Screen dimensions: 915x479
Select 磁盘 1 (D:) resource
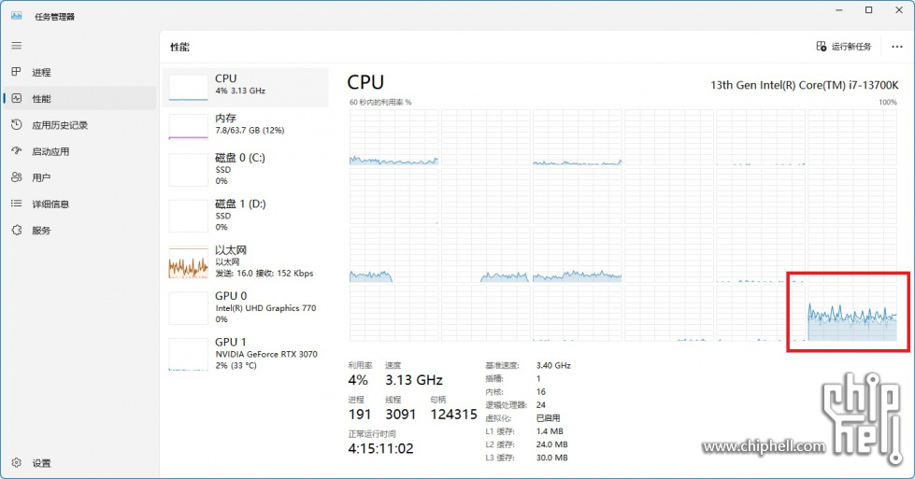[246, 216]
